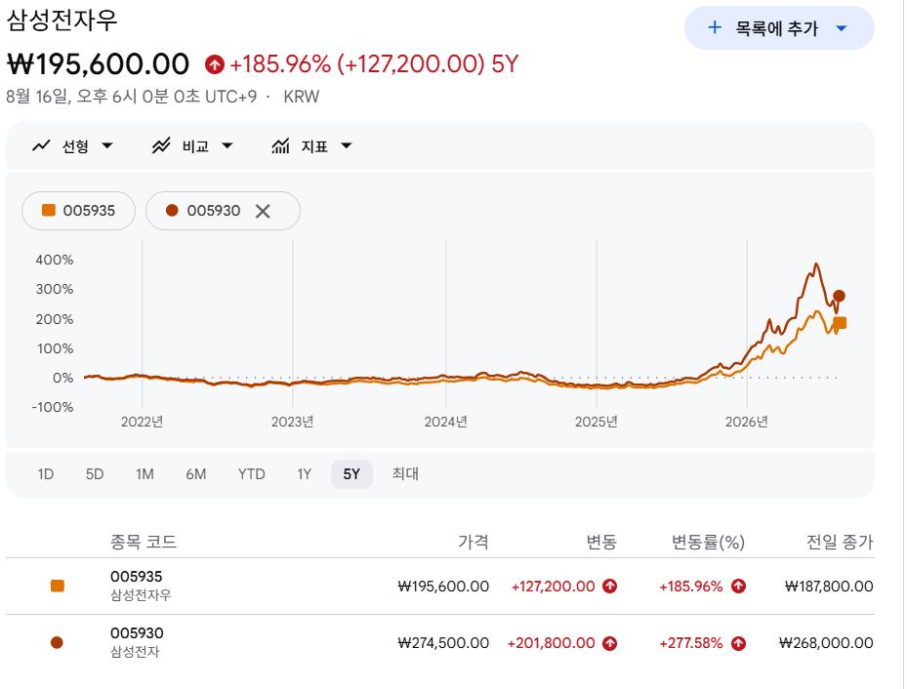
Task: Select the 6M time range
Action: (196, 474)
